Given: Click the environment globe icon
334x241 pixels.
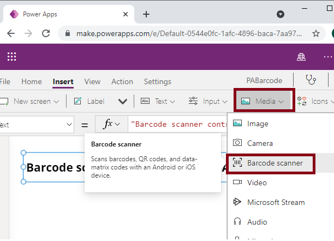Looking at the screenshot, I should pos(301,57).
